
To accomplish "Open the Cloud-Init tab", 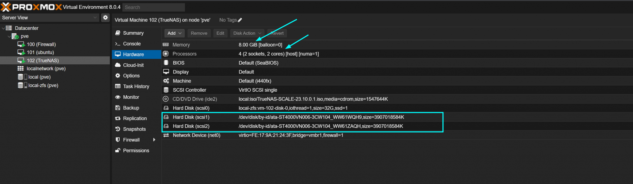I will (x=136, y=65).
